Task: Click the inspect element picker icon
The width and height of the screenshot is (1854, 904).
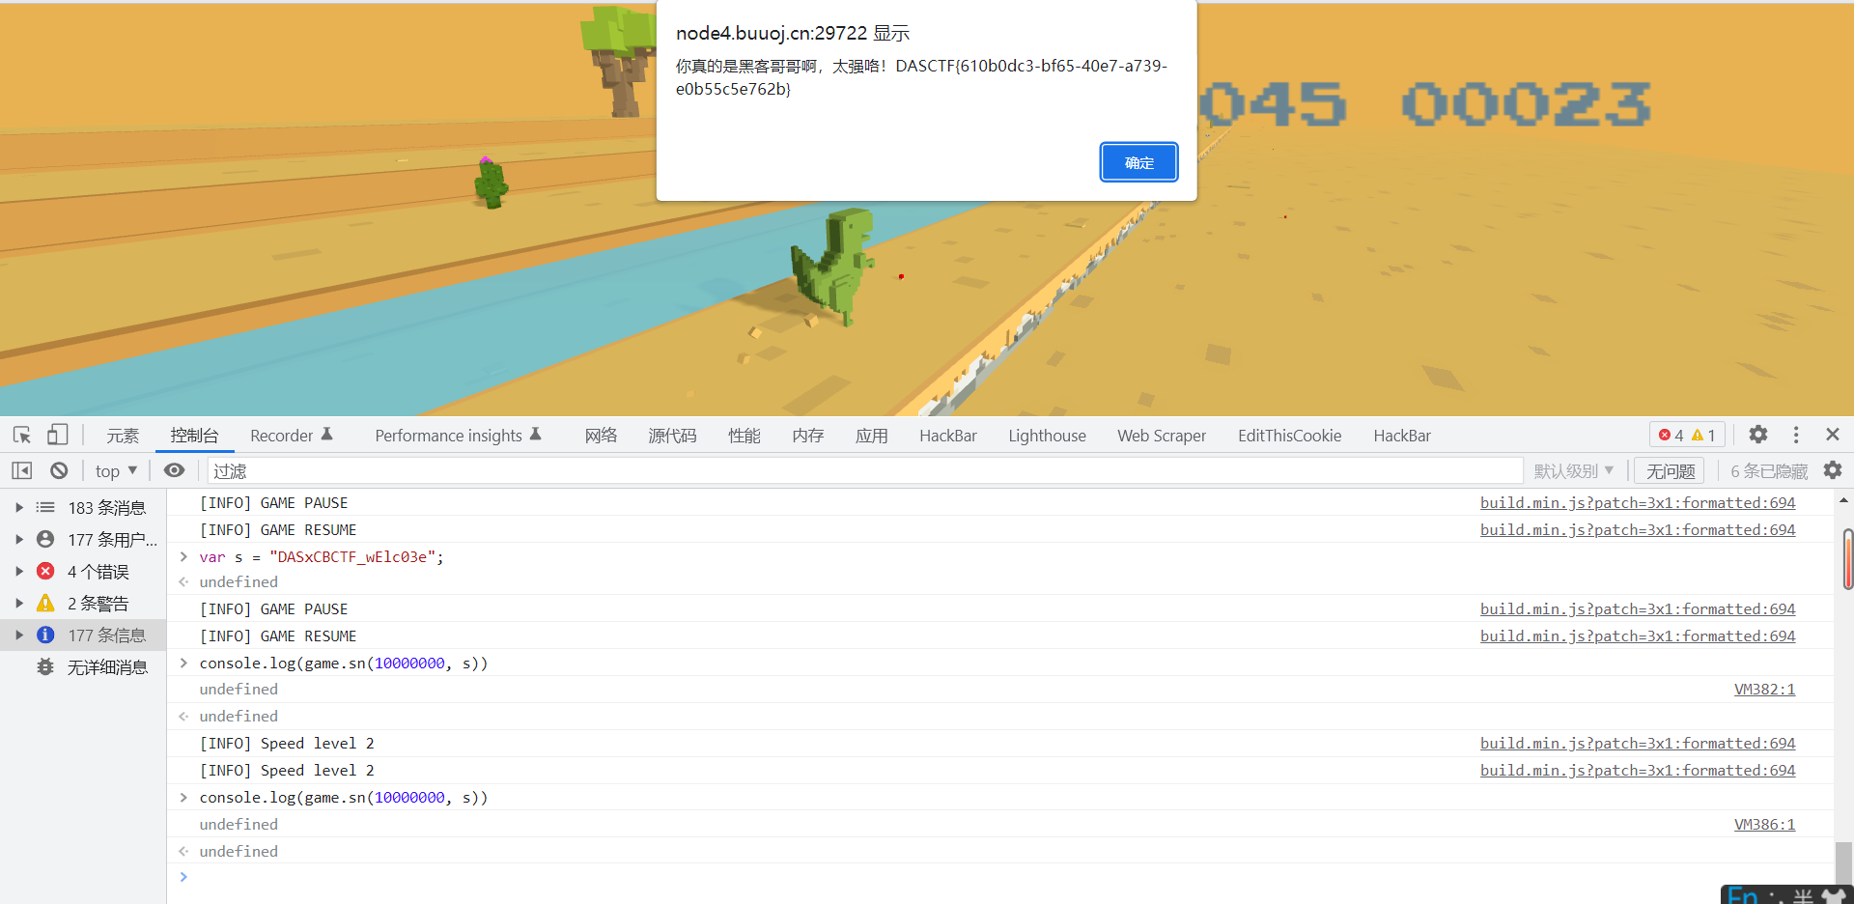Action: [x=22, y=435]
